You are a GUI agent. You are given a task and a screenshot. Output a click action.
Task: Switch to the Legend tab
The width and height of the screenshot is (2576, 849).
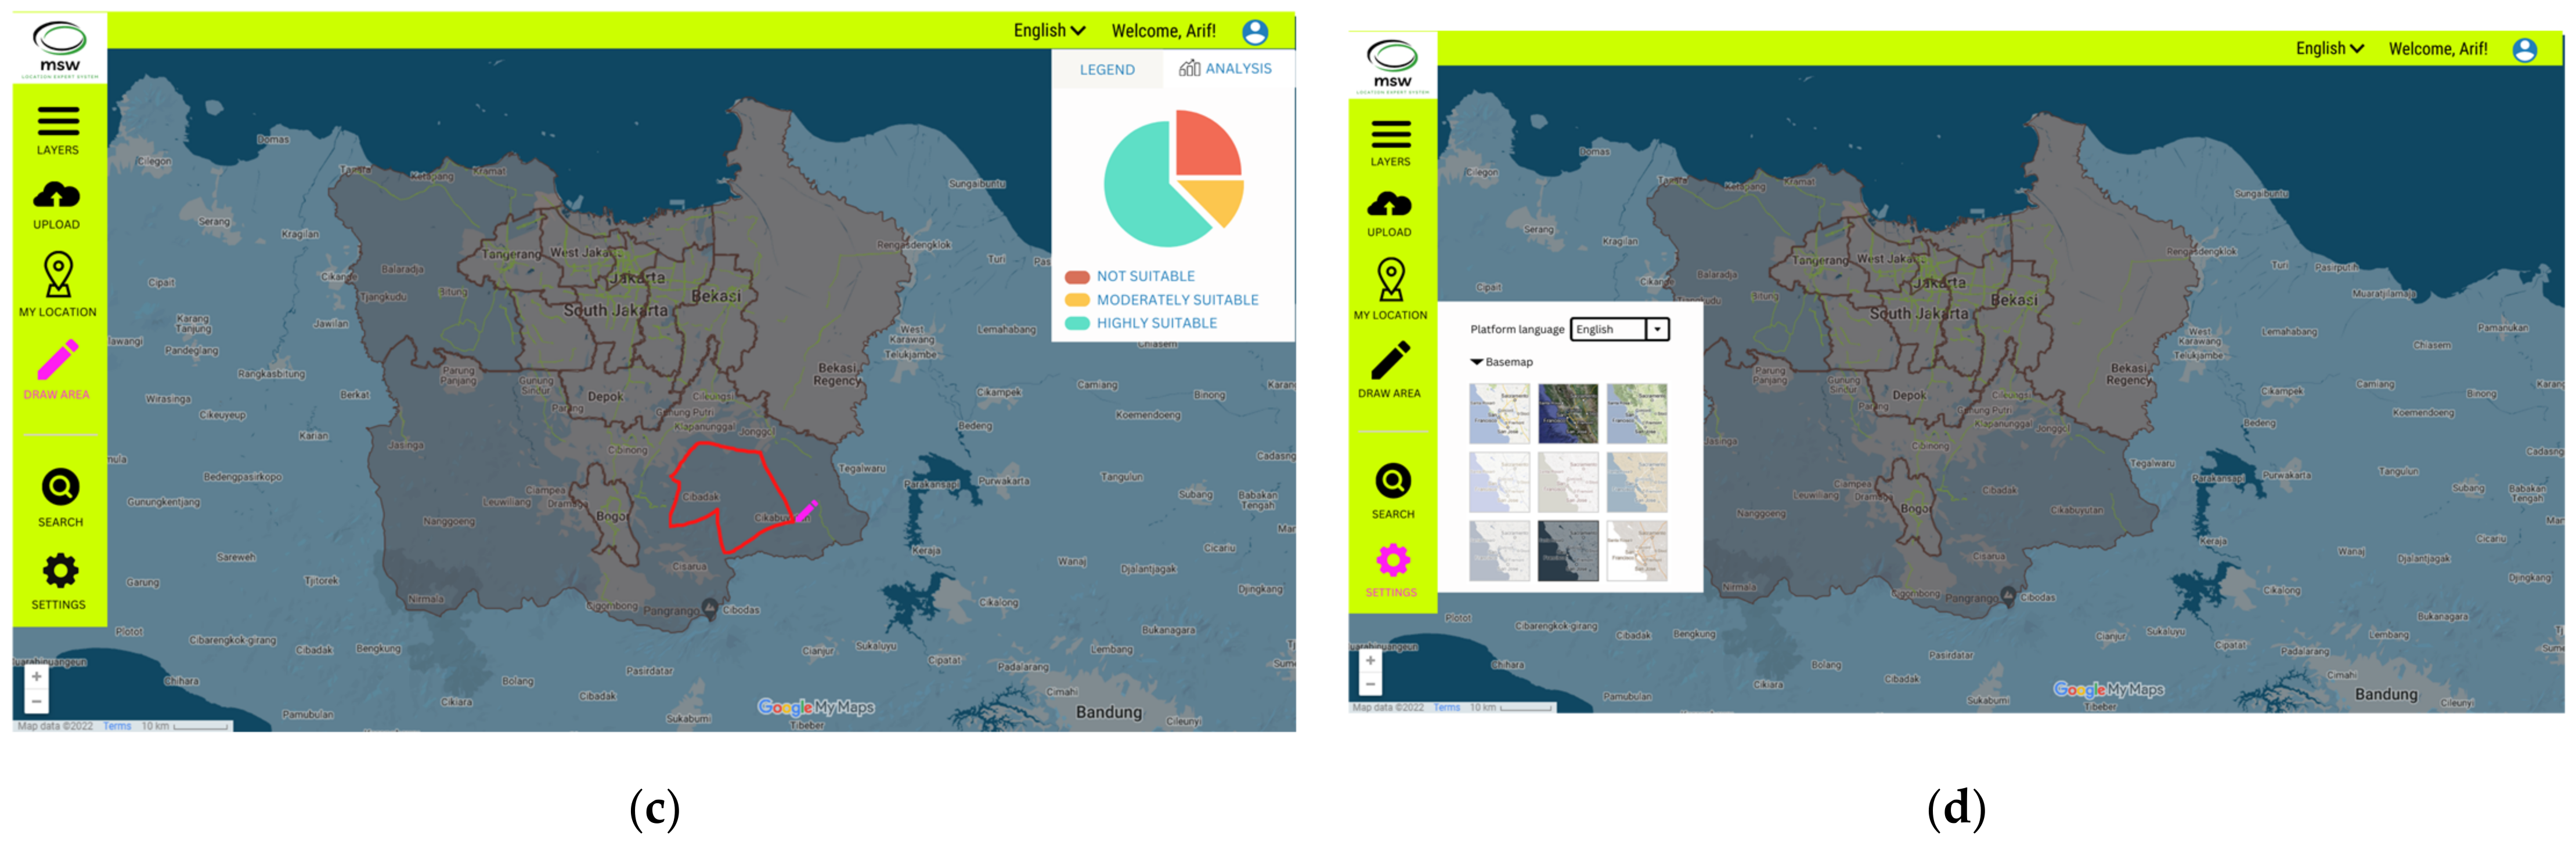point(1106,70)
